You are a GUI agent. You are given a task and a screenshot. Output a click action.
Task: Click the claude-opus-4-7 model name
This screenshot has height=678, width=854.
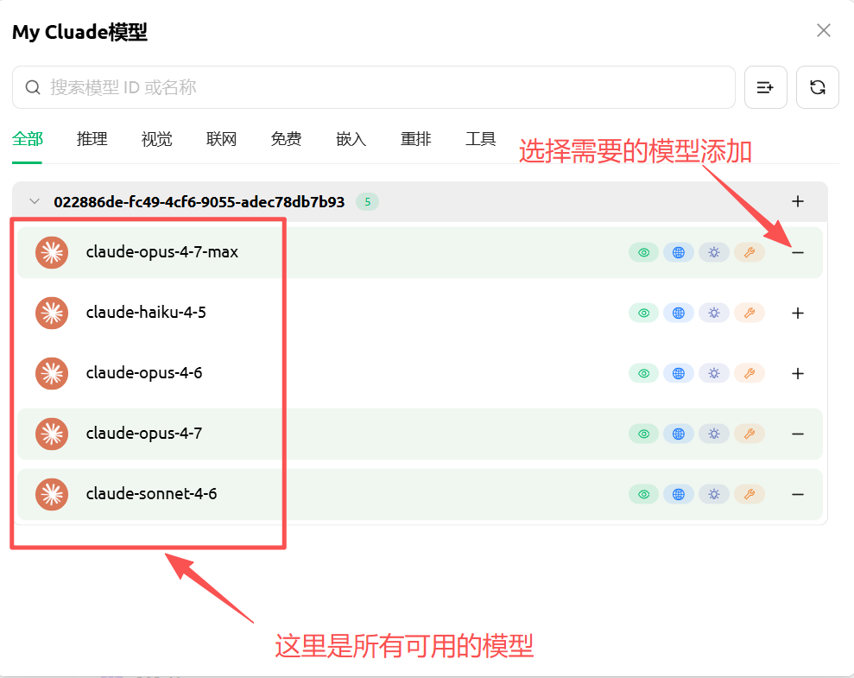(144, 434)
